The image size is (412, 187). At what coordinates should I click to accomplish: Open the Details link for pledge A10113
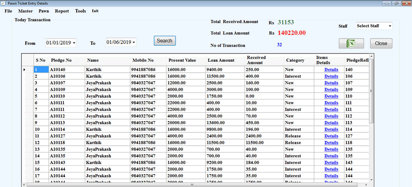(x=331, y=123)
